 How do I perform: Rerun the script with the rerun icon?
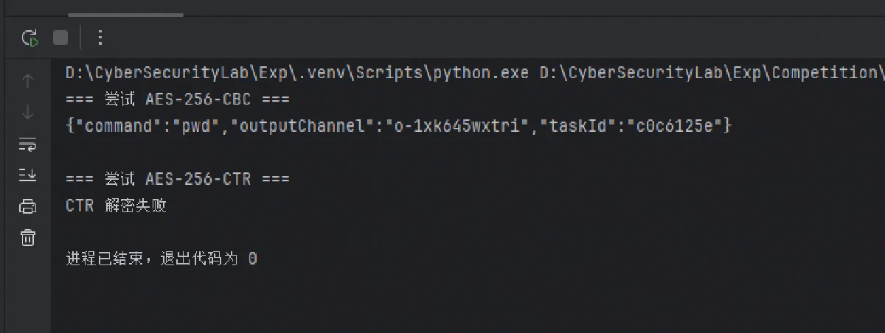click(29, 38)
